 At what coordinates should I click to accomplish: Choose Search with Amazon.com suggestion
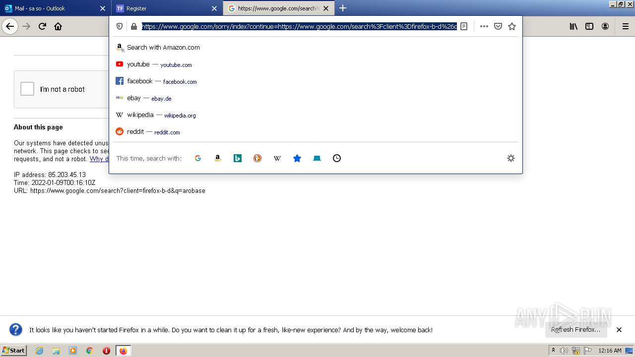[x=316, y=48]
